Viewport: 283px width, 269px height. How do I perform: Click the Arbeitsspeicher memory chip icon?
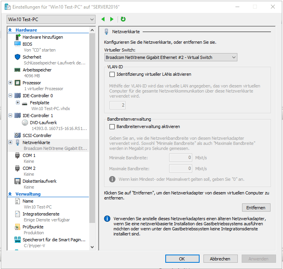(18, 70)
